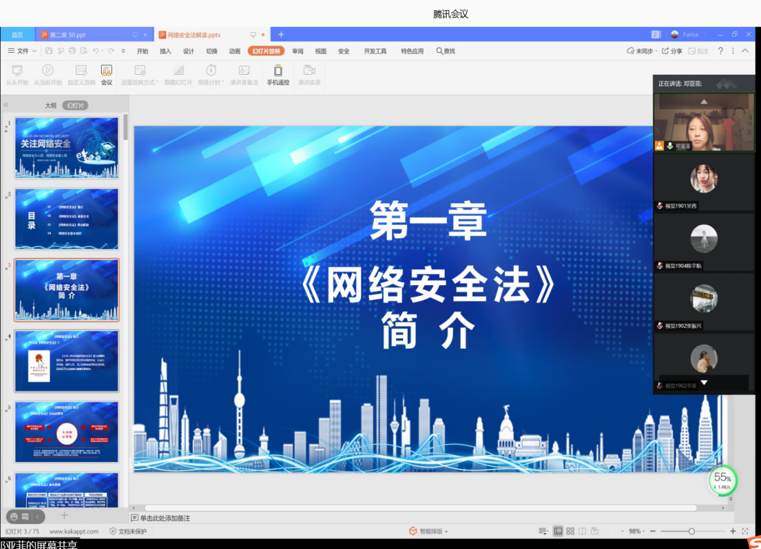Open the 插入 Insert ribbon tab
Image resolution: width=761 pixels, height=549 pixels.
(x=165, y=51)
